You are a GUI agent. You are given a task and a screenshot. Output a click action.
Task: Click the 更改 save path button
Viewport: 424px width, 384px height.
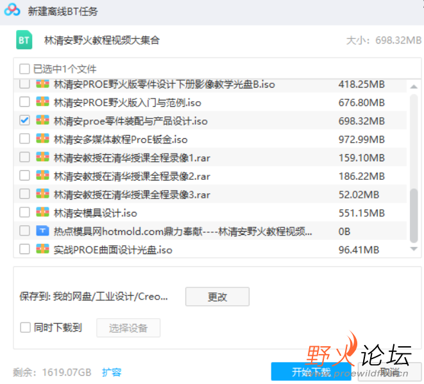click(217, 296)
